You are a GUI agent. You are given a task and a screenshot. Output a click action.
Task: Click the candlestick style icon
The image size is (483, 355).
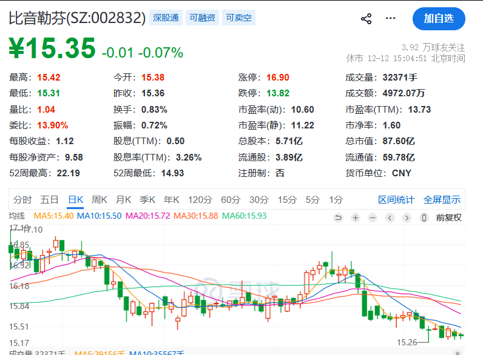(424, 218)
